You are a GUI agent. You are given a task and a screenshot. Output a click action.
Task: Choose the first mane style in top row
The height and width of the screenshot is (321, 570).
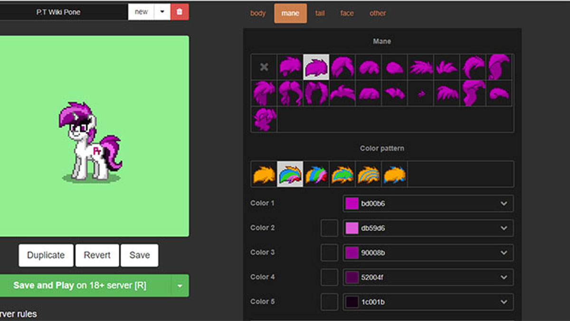(x=290, y=67)
